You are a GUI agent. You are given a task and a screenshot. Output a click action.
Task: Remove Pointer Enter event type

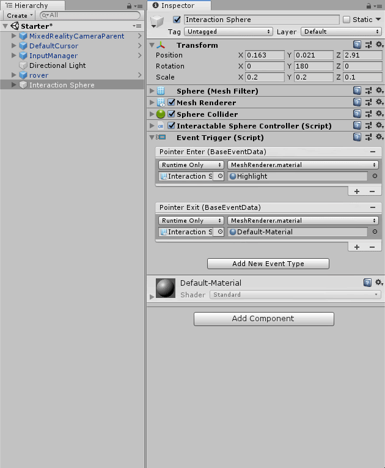pyautogui.click(x=373, y=152)
